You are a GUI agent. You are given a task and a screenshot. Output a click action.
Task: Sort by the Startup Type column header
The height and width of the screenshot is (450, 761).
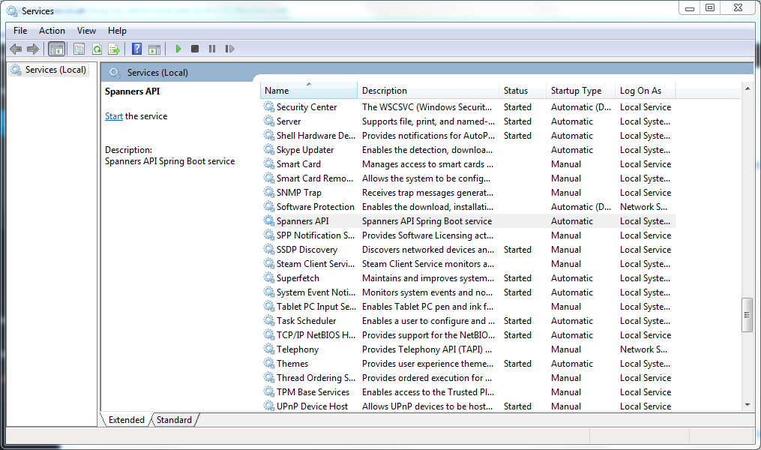click(x=580, y=90)
